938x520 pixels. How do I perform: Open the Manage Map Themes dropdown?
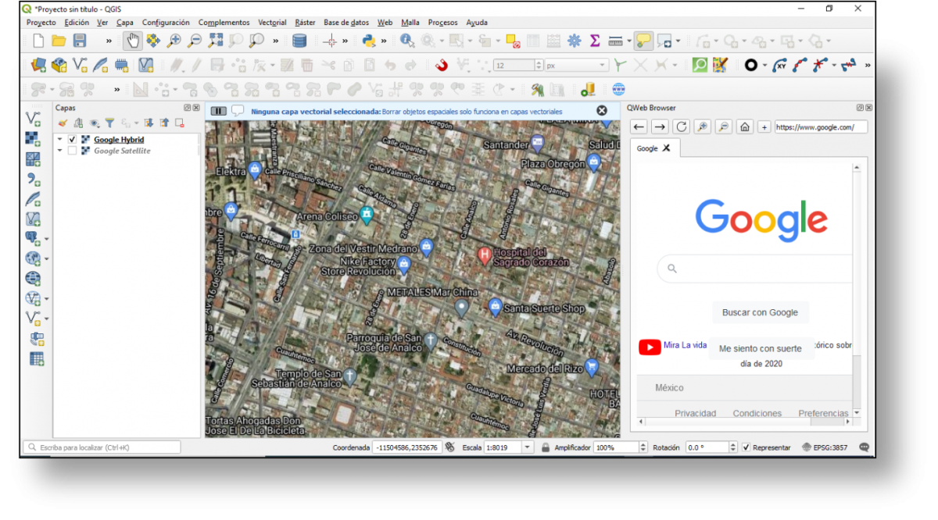click(x=95, y=123)
